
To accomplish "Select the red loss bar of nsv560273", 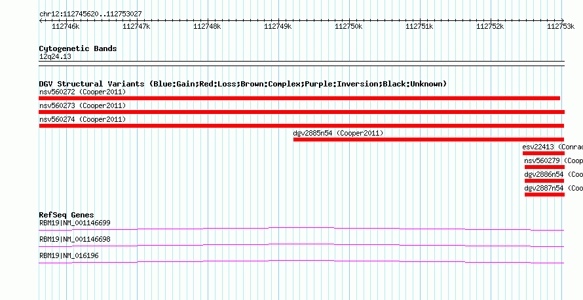I will (x=301, y=112).
